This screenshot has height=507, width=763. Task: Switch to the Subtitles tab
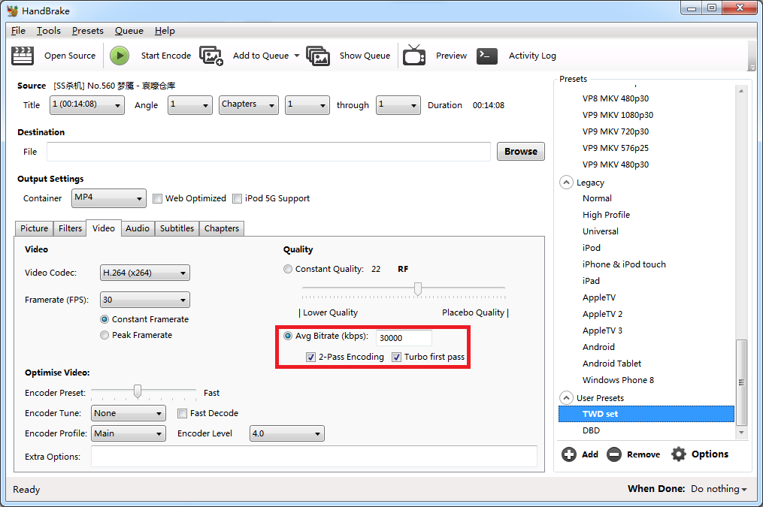click(x=177, y=228)
